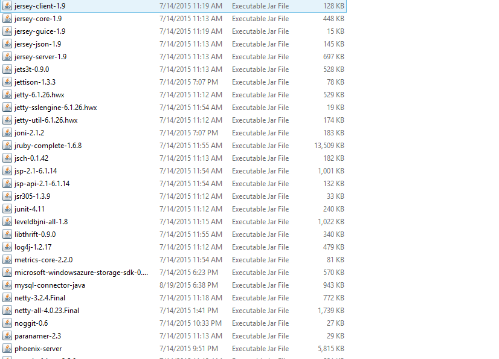Click the jar icon beside log4j-1.2.17
Screen dimensions: 499x359
point(7,247)
